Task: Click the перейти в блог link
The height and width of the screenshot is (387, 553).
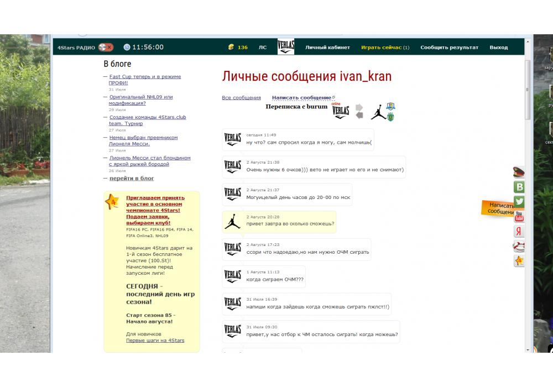Action: [x=132, y=179]
